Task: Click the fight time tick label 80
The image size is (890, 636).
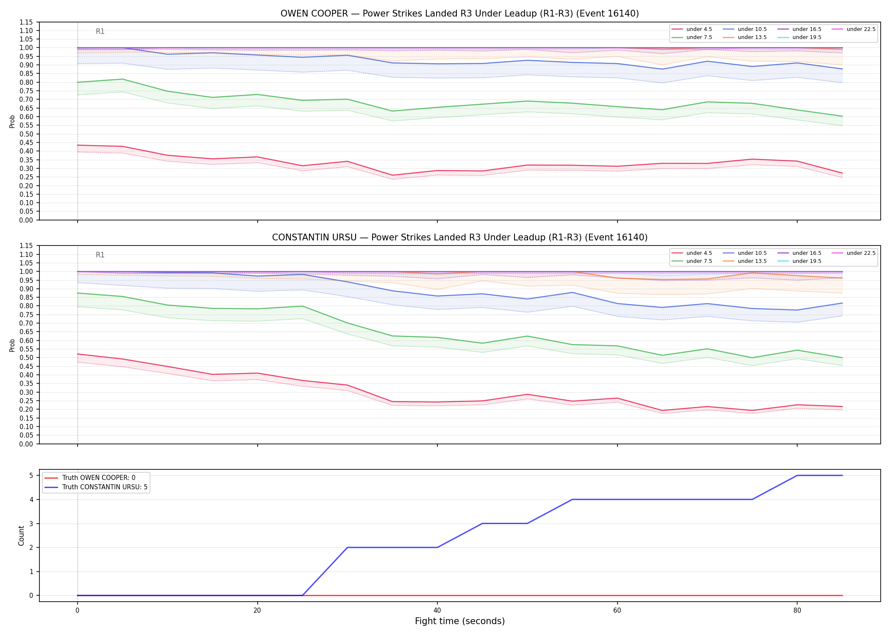Action: coord(797,611)
